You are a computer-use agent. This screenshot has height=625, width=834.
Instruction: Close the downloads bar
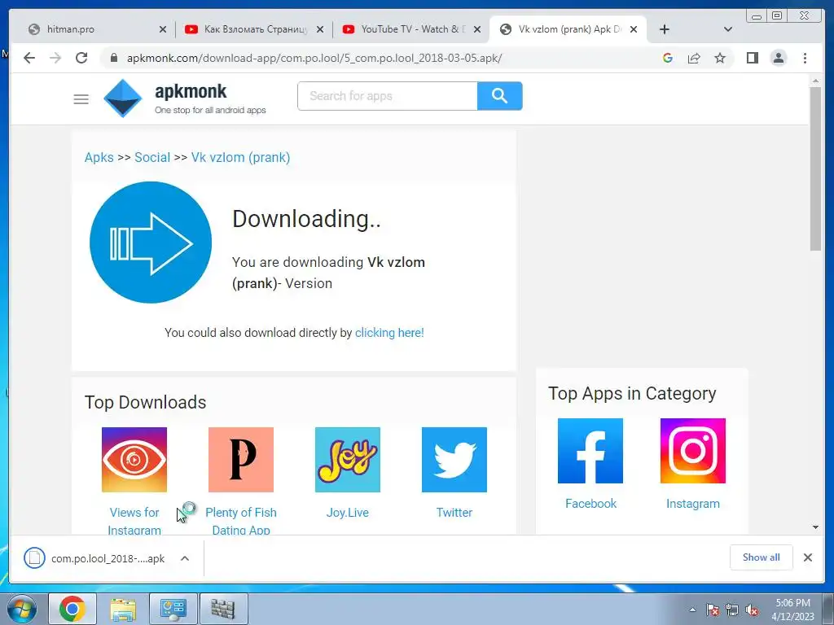click(807, 557)
